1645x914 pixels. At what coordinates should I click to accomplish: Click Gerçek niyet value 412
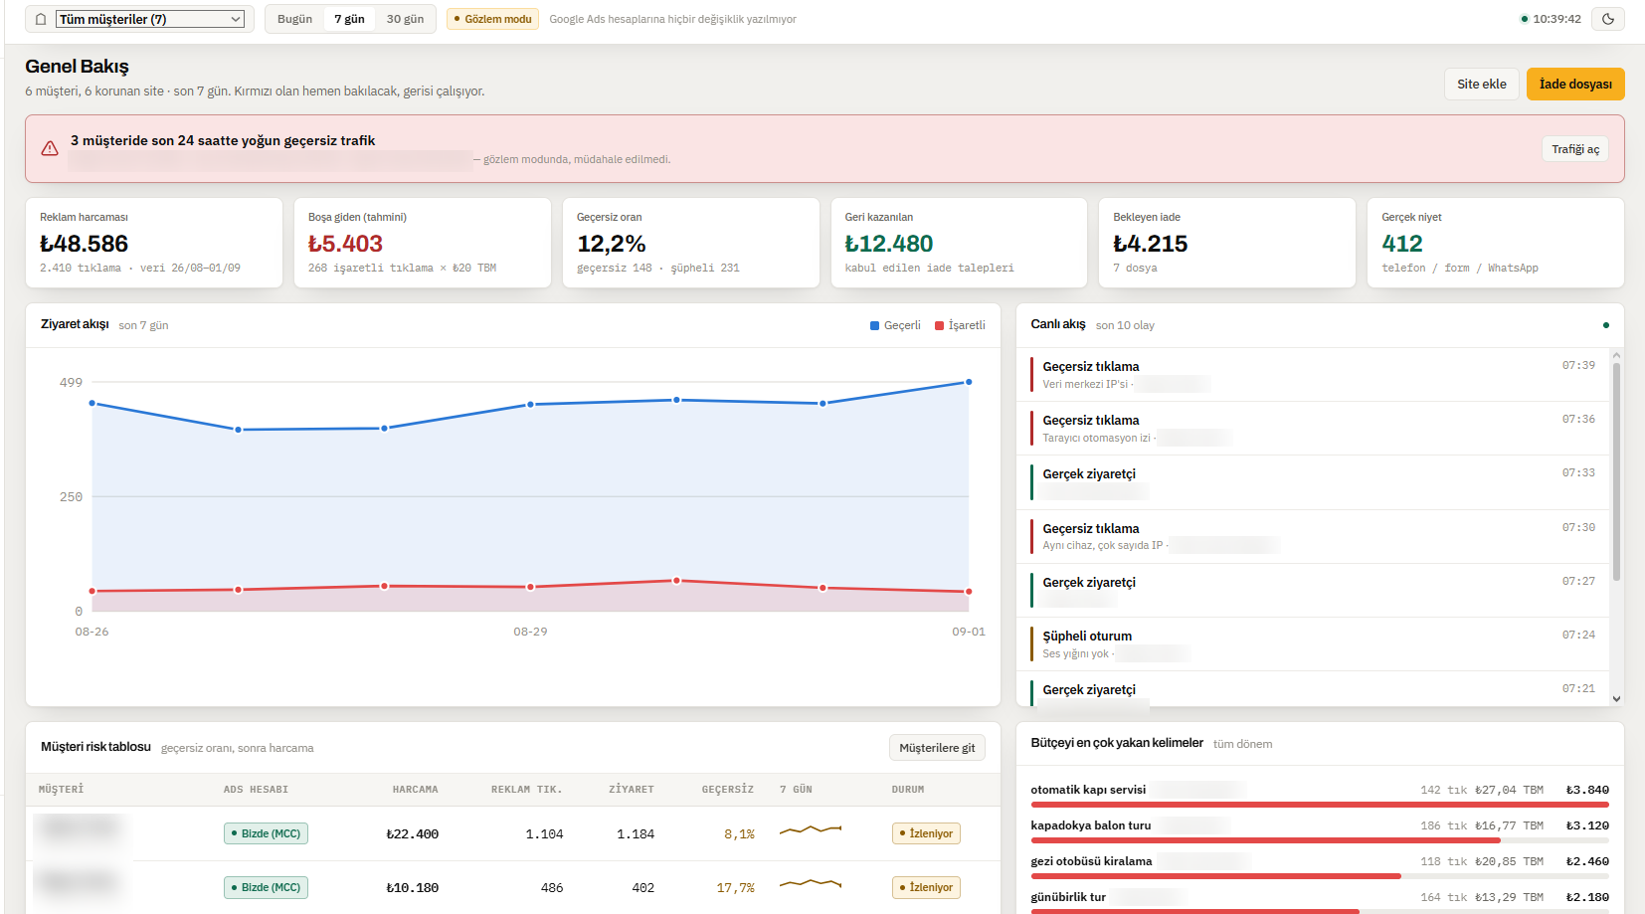[1402, 244]
